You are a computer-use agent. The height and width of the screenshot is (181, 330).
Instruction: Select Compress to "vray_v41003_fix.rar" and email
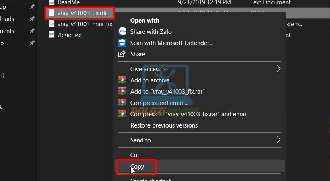point(189,114)
